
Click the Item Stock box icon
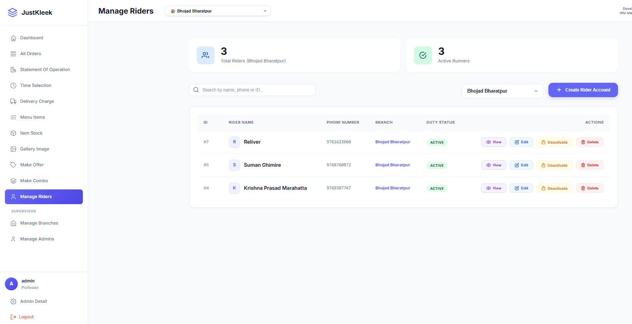[x=13, y=133]
